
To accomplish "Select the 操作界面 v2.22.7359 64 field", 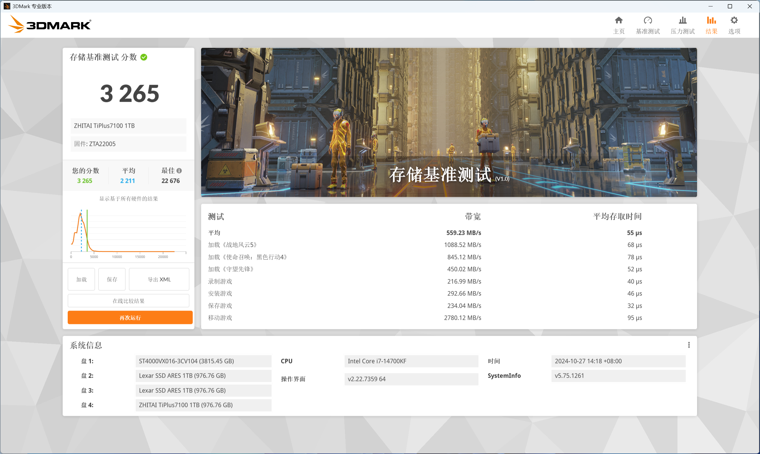I will (x=411, y=379).
